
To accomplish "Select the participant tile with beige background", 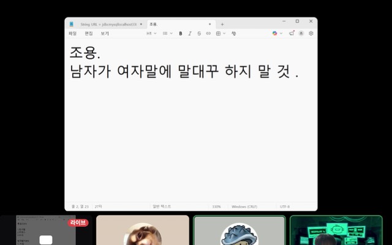I will pyautogui.click(x=143, y=230).
